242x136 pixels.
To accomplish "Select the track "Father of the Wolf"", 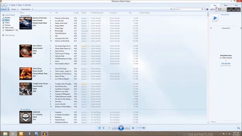I will point(61,23).
